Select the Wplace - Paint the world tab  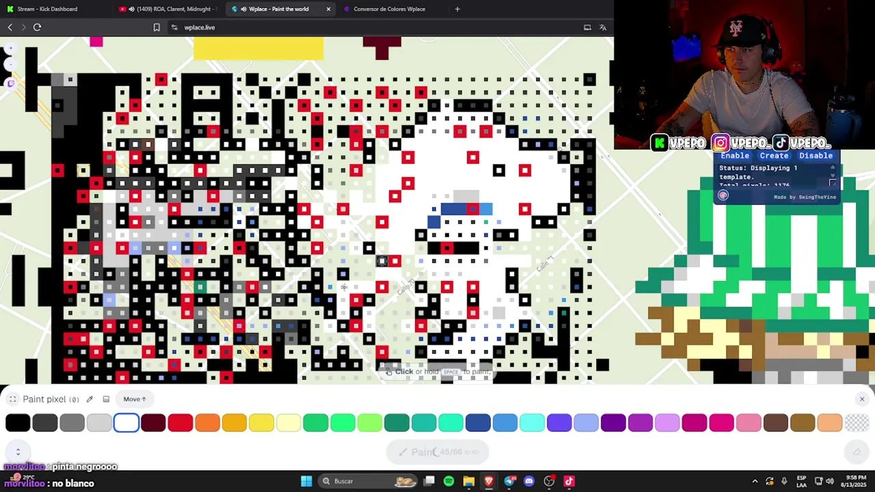[x=279, y=9]
